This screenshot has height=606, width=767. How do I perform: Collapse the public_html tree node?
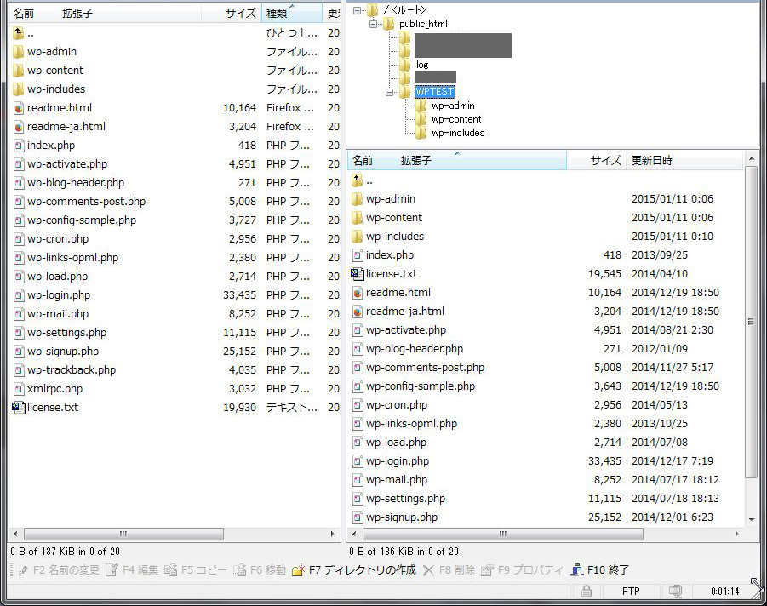click(372, 24)
